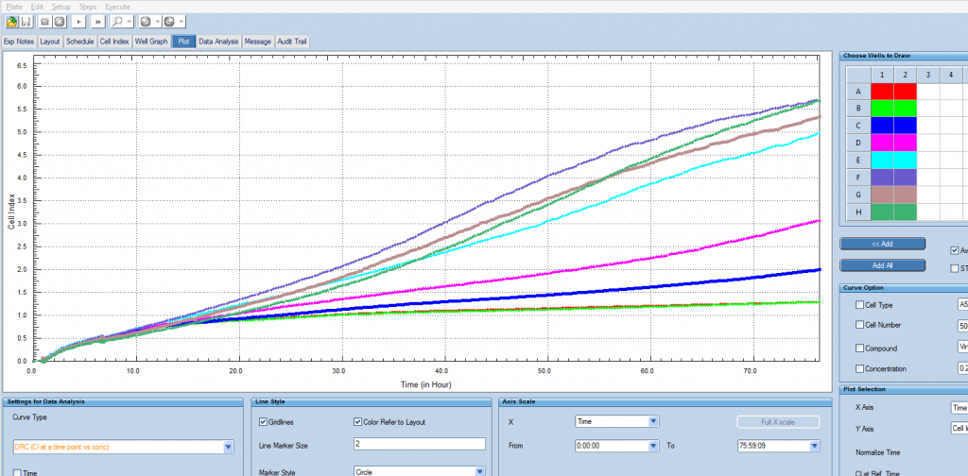Enable the Cell Type curve option

[858, 305]
